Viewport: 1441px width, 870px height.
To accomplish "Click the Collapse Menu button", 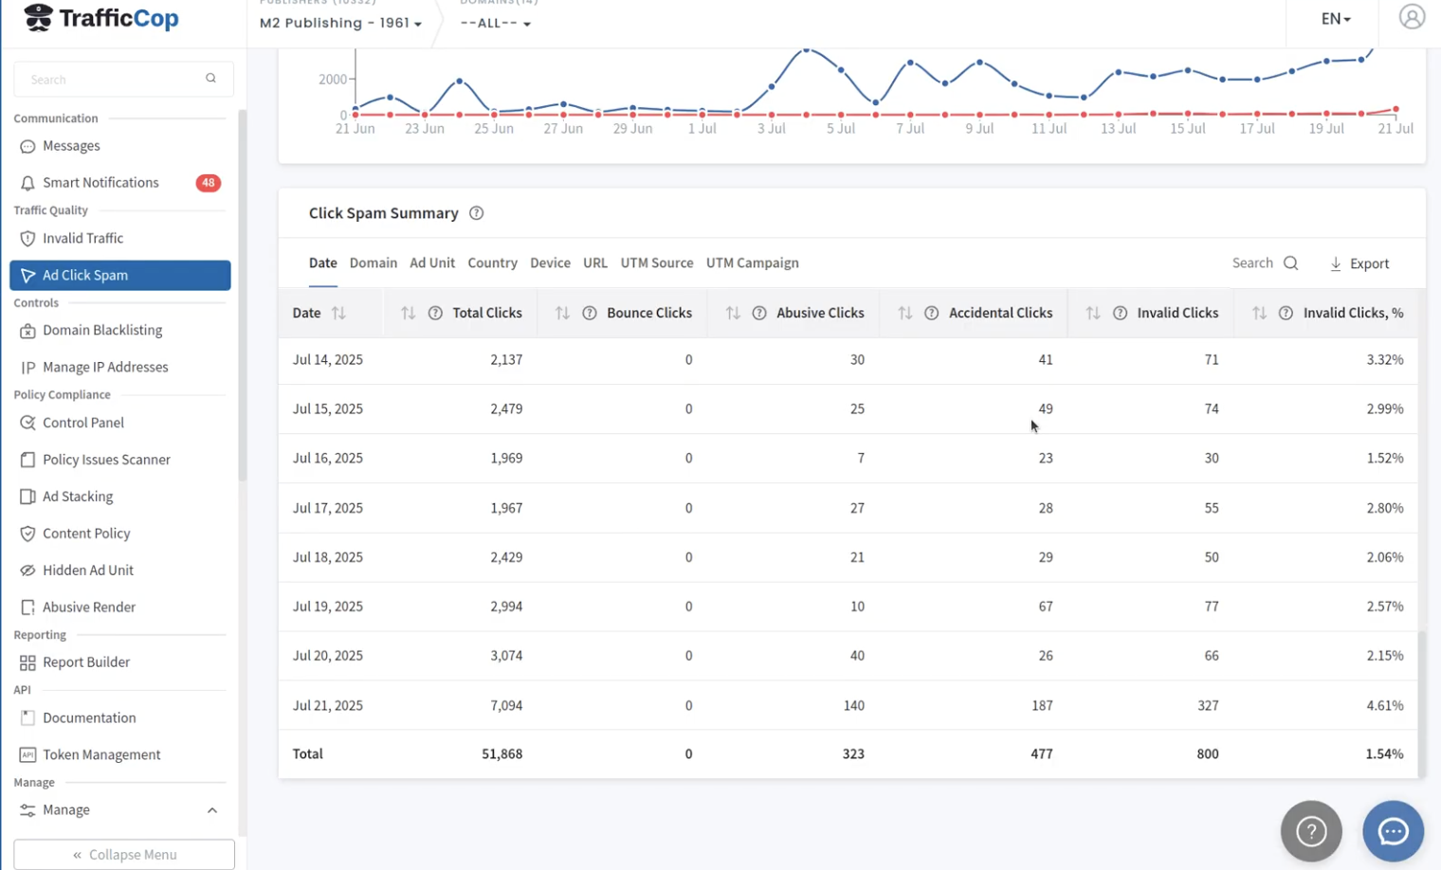I will tap(124, 854).
